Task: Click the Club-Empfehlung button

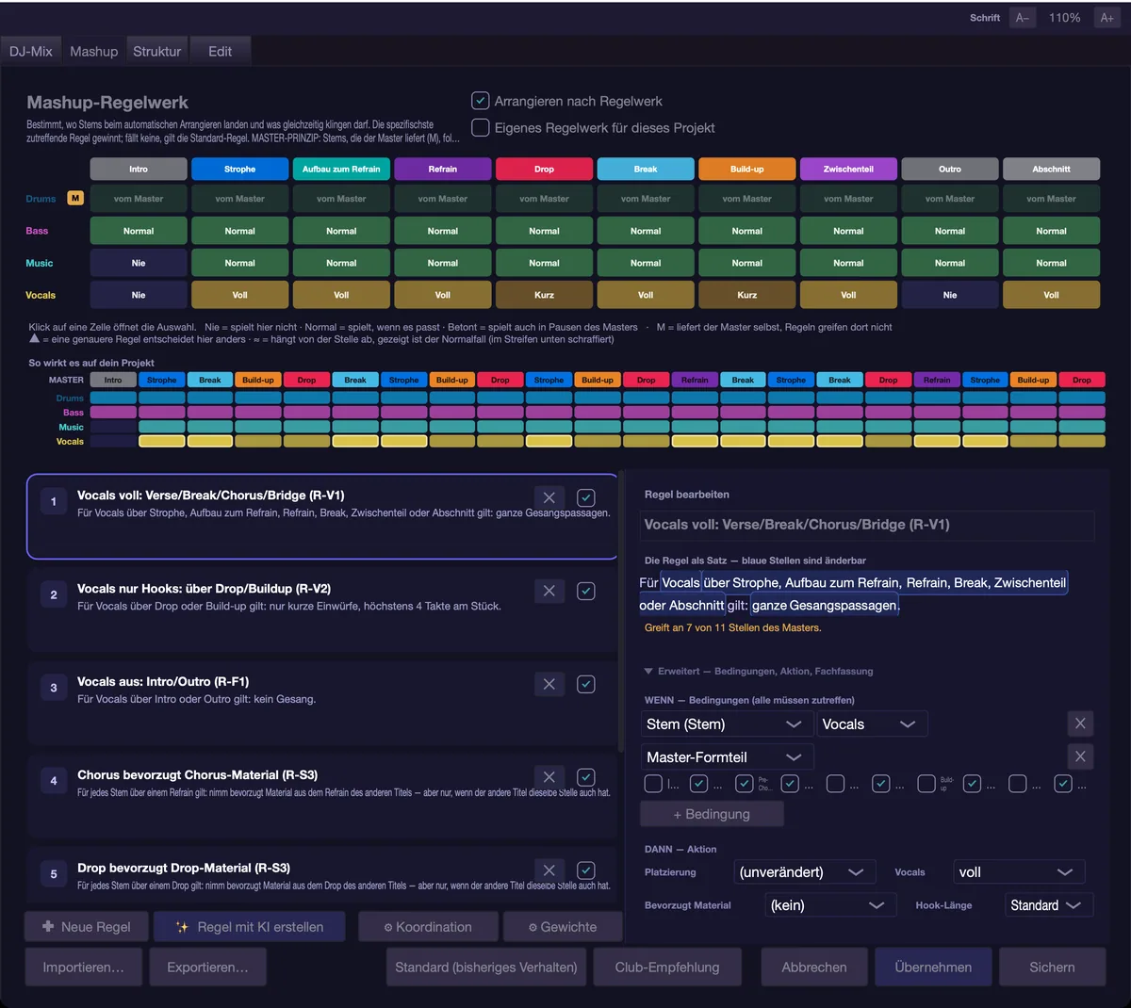Action: click(667, 967)
